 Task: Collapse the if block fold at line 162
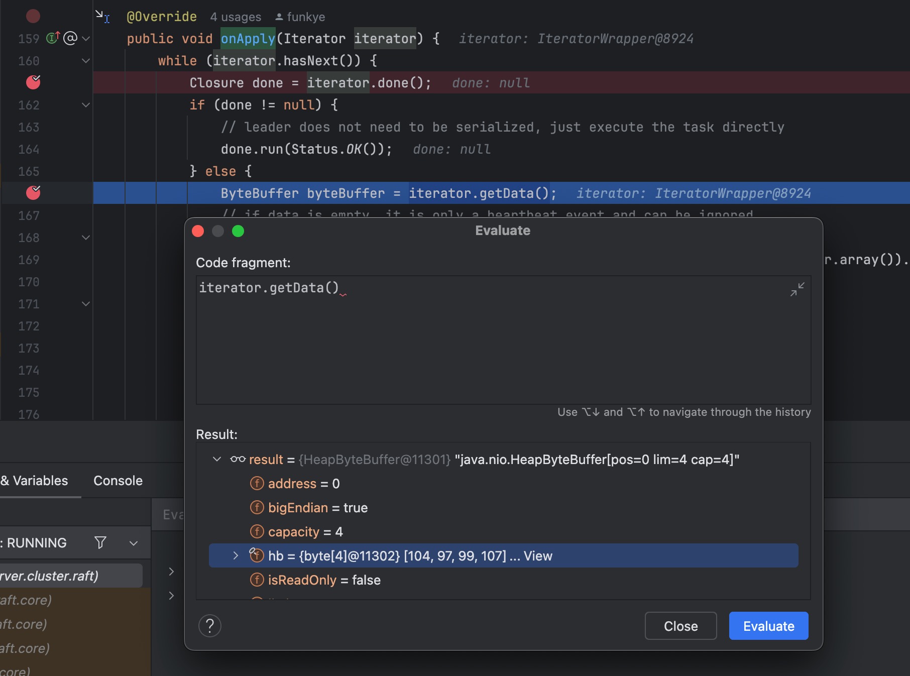(86, 105)
